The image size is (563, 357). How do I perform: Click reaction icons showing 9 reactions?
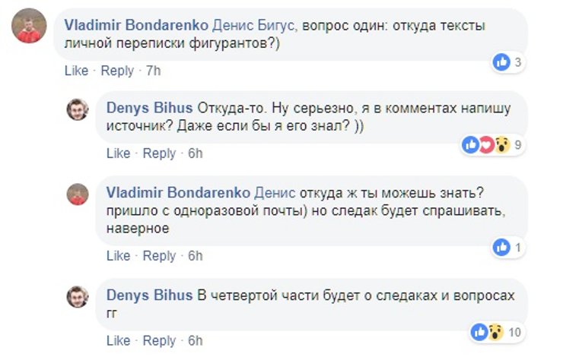point(486,145)
